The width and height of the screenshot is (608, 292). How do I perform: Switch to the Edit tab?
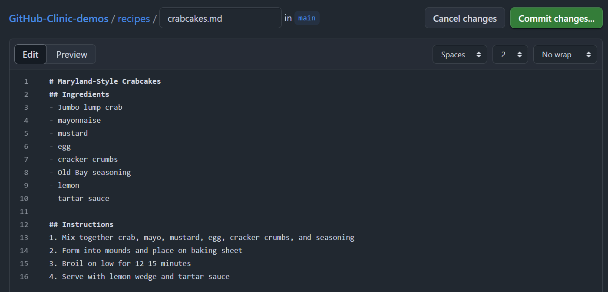30,54
